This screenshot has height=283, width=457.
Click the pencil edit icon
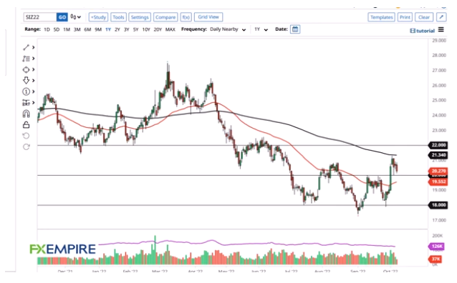point(441,17)
